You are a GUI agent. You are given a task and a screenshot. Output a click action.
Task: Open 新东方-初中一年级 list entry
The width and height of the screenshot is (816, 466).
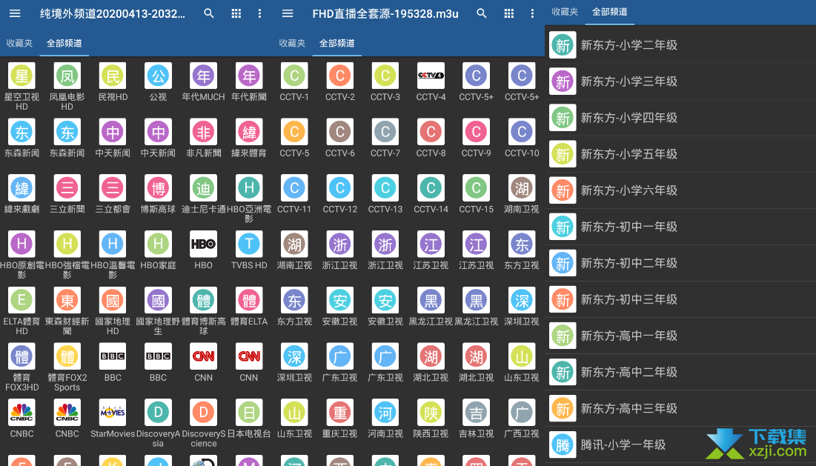pos(680,227)
